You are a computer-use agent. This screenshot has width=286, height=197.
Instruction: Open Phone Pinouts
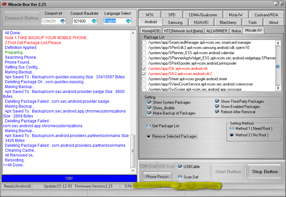click(x=158, y=176)
